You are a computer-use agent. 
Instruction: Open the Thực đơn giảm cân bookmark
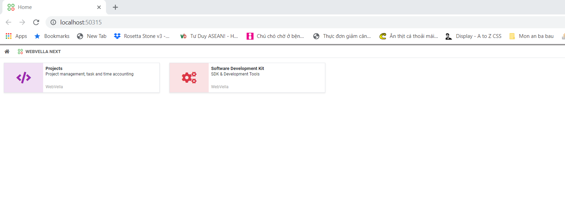pos(342,36)
